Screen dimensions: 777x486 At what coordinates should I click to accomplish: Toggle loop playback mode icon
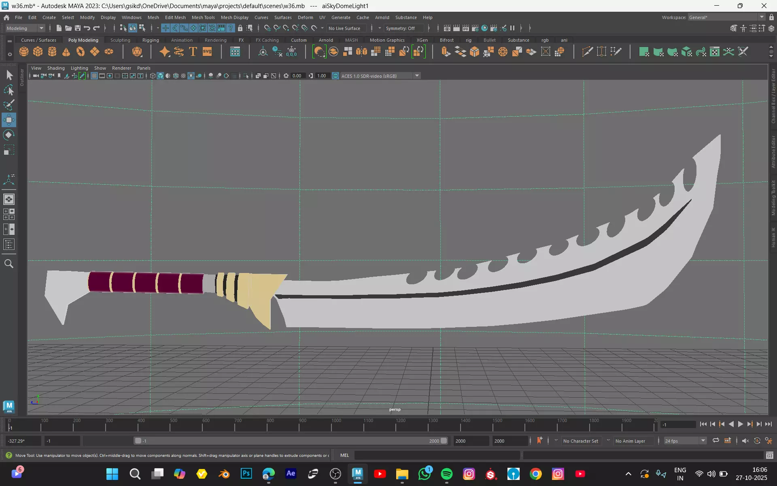tap(716, 441)
